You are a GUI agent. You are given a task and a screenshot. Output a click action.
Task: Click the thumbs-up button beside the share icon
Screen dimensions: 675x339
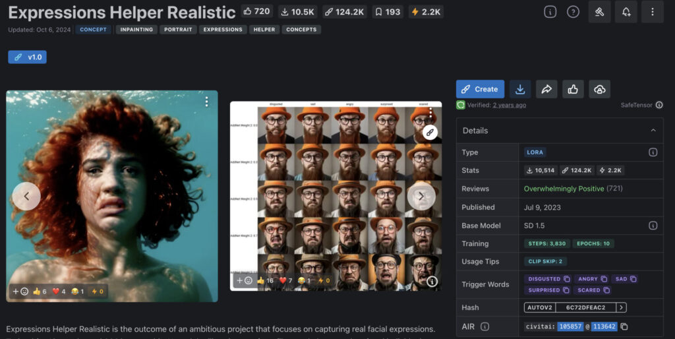coord(573,89)
